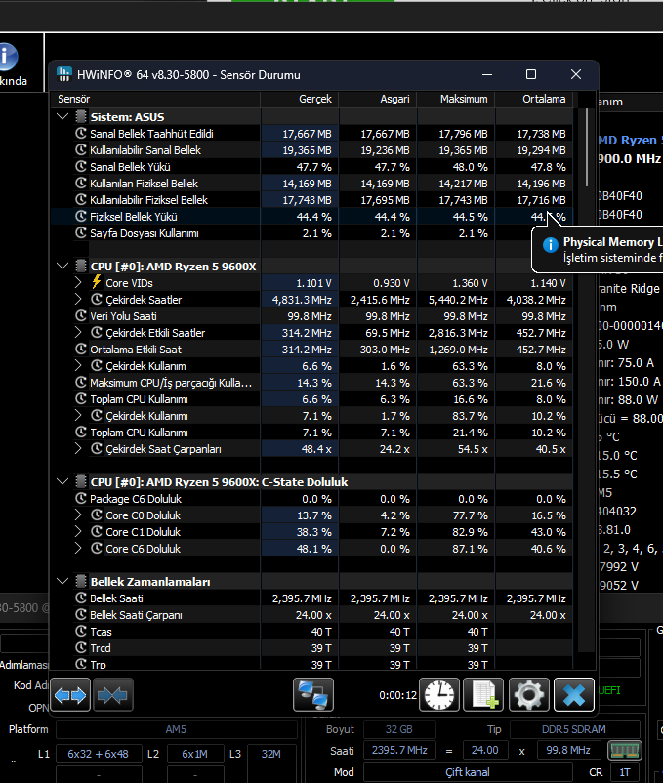This screenshot has height=783, width=663.
Task: Select the Sanal Bellek Taahhüt Edildi row
Action: click(312, 134)
